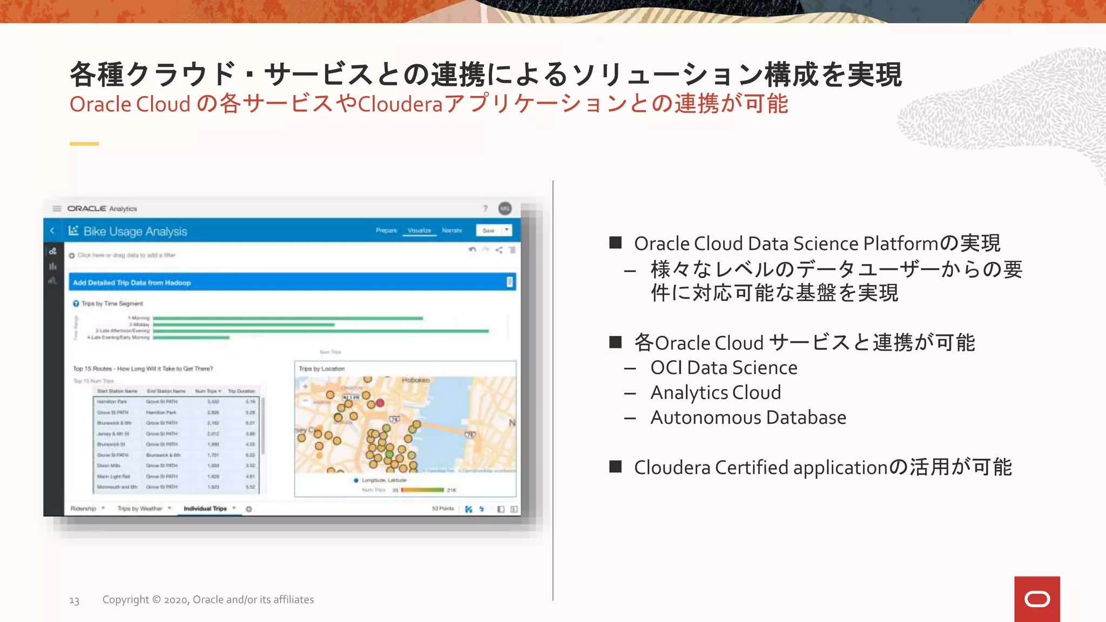Select the Hamilton Park table row

point(176,402)
